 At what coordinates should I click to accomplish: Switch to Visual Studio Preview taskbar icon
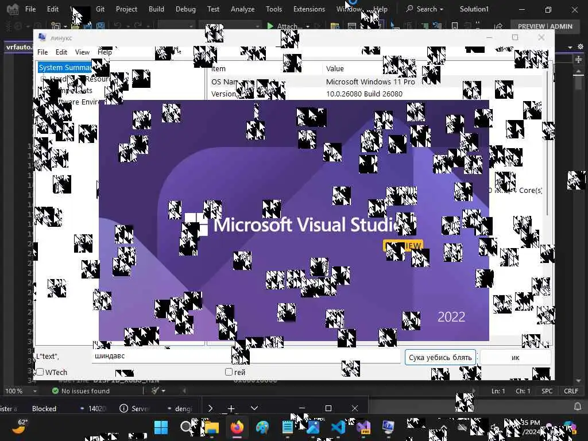pyautogui.click(x=363, y=427)
